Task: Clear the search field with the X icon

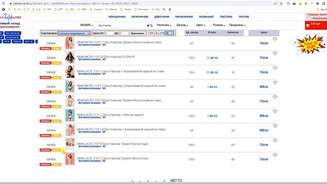Action: tap(148, 26)
